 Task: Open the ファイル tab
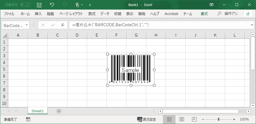coord(9,14)
